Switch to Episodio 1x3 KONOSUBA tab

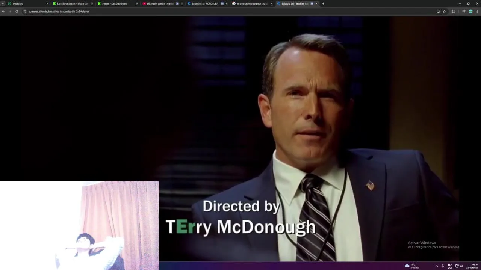pos(207,3)
